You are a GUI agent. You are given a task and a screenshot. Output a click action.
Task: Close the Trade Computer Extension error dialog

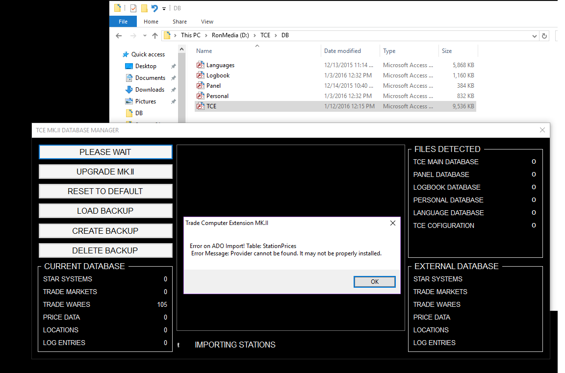click(x=393, y=223)
